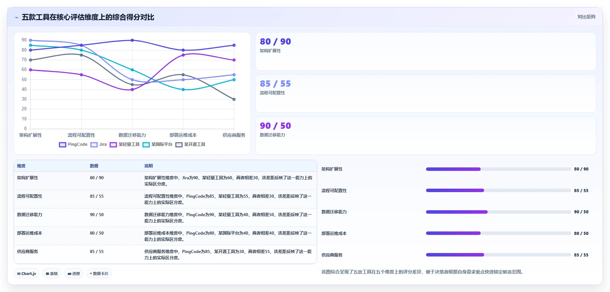This screenshot has width=610, height=292.
Task: Click description mentioning 某开源工具为30
Action: coord(228,255)
